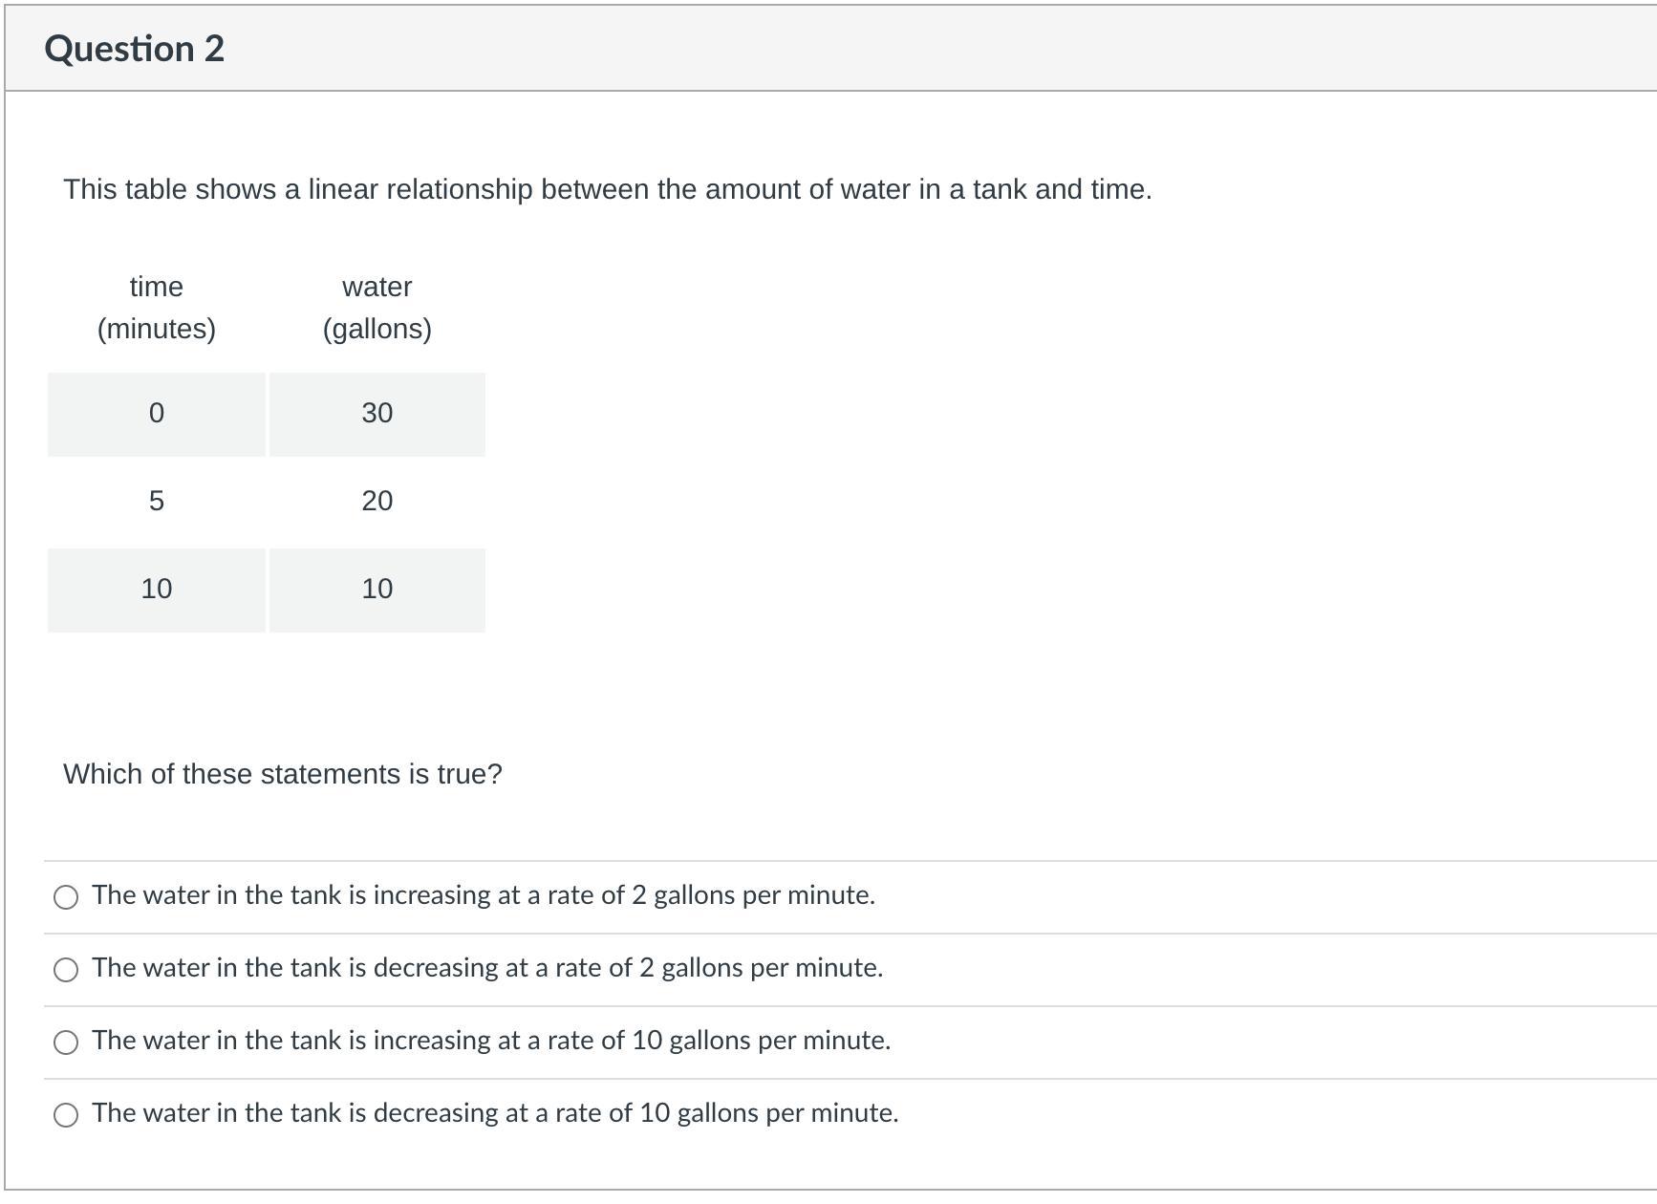
Task: Click the answer text 'increasing at a rate of 10 gallons'
Action: tap(491, 1041)
